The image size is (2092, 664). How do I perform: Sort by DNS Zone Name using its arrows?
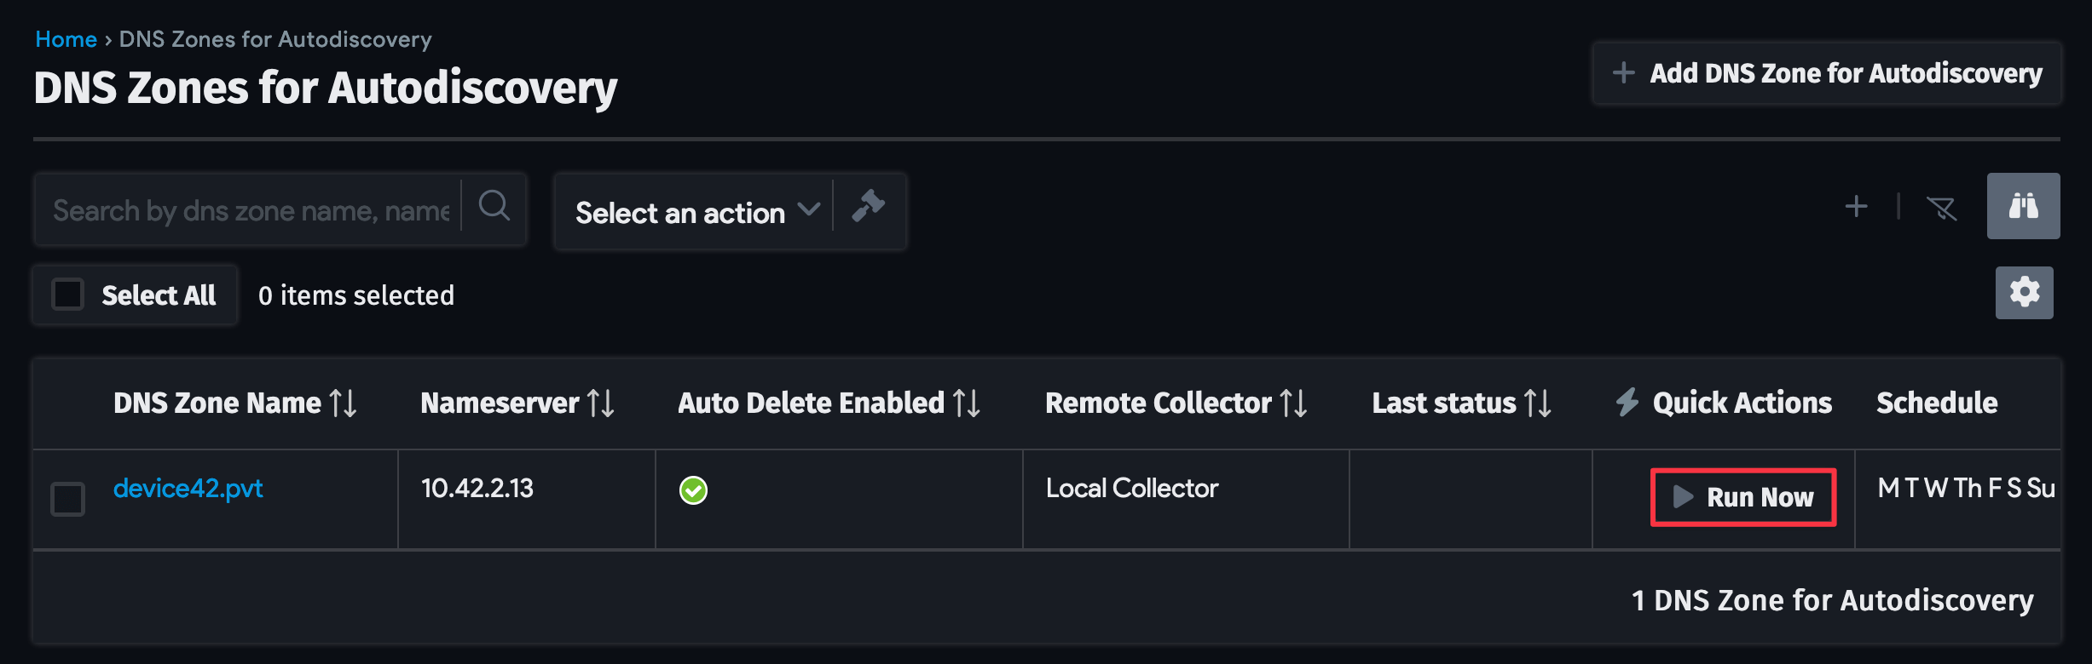click(344, 403)
